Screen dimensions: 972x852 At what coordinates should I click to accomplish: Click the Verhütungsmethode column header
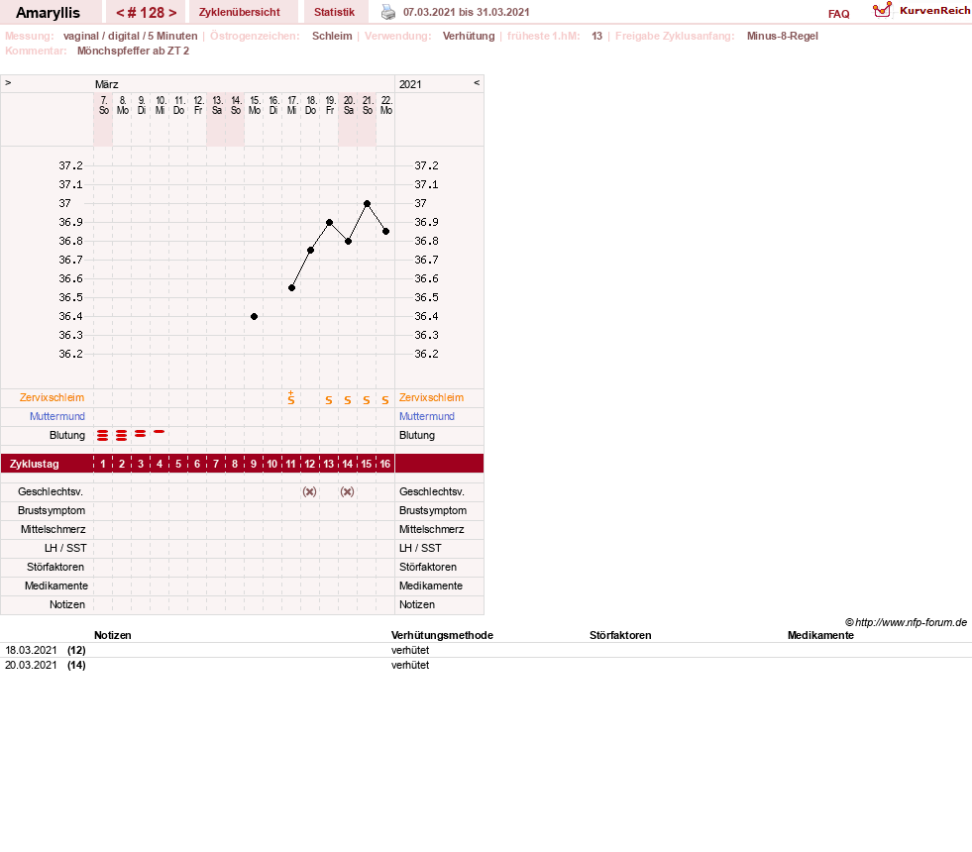coord(442,635)
